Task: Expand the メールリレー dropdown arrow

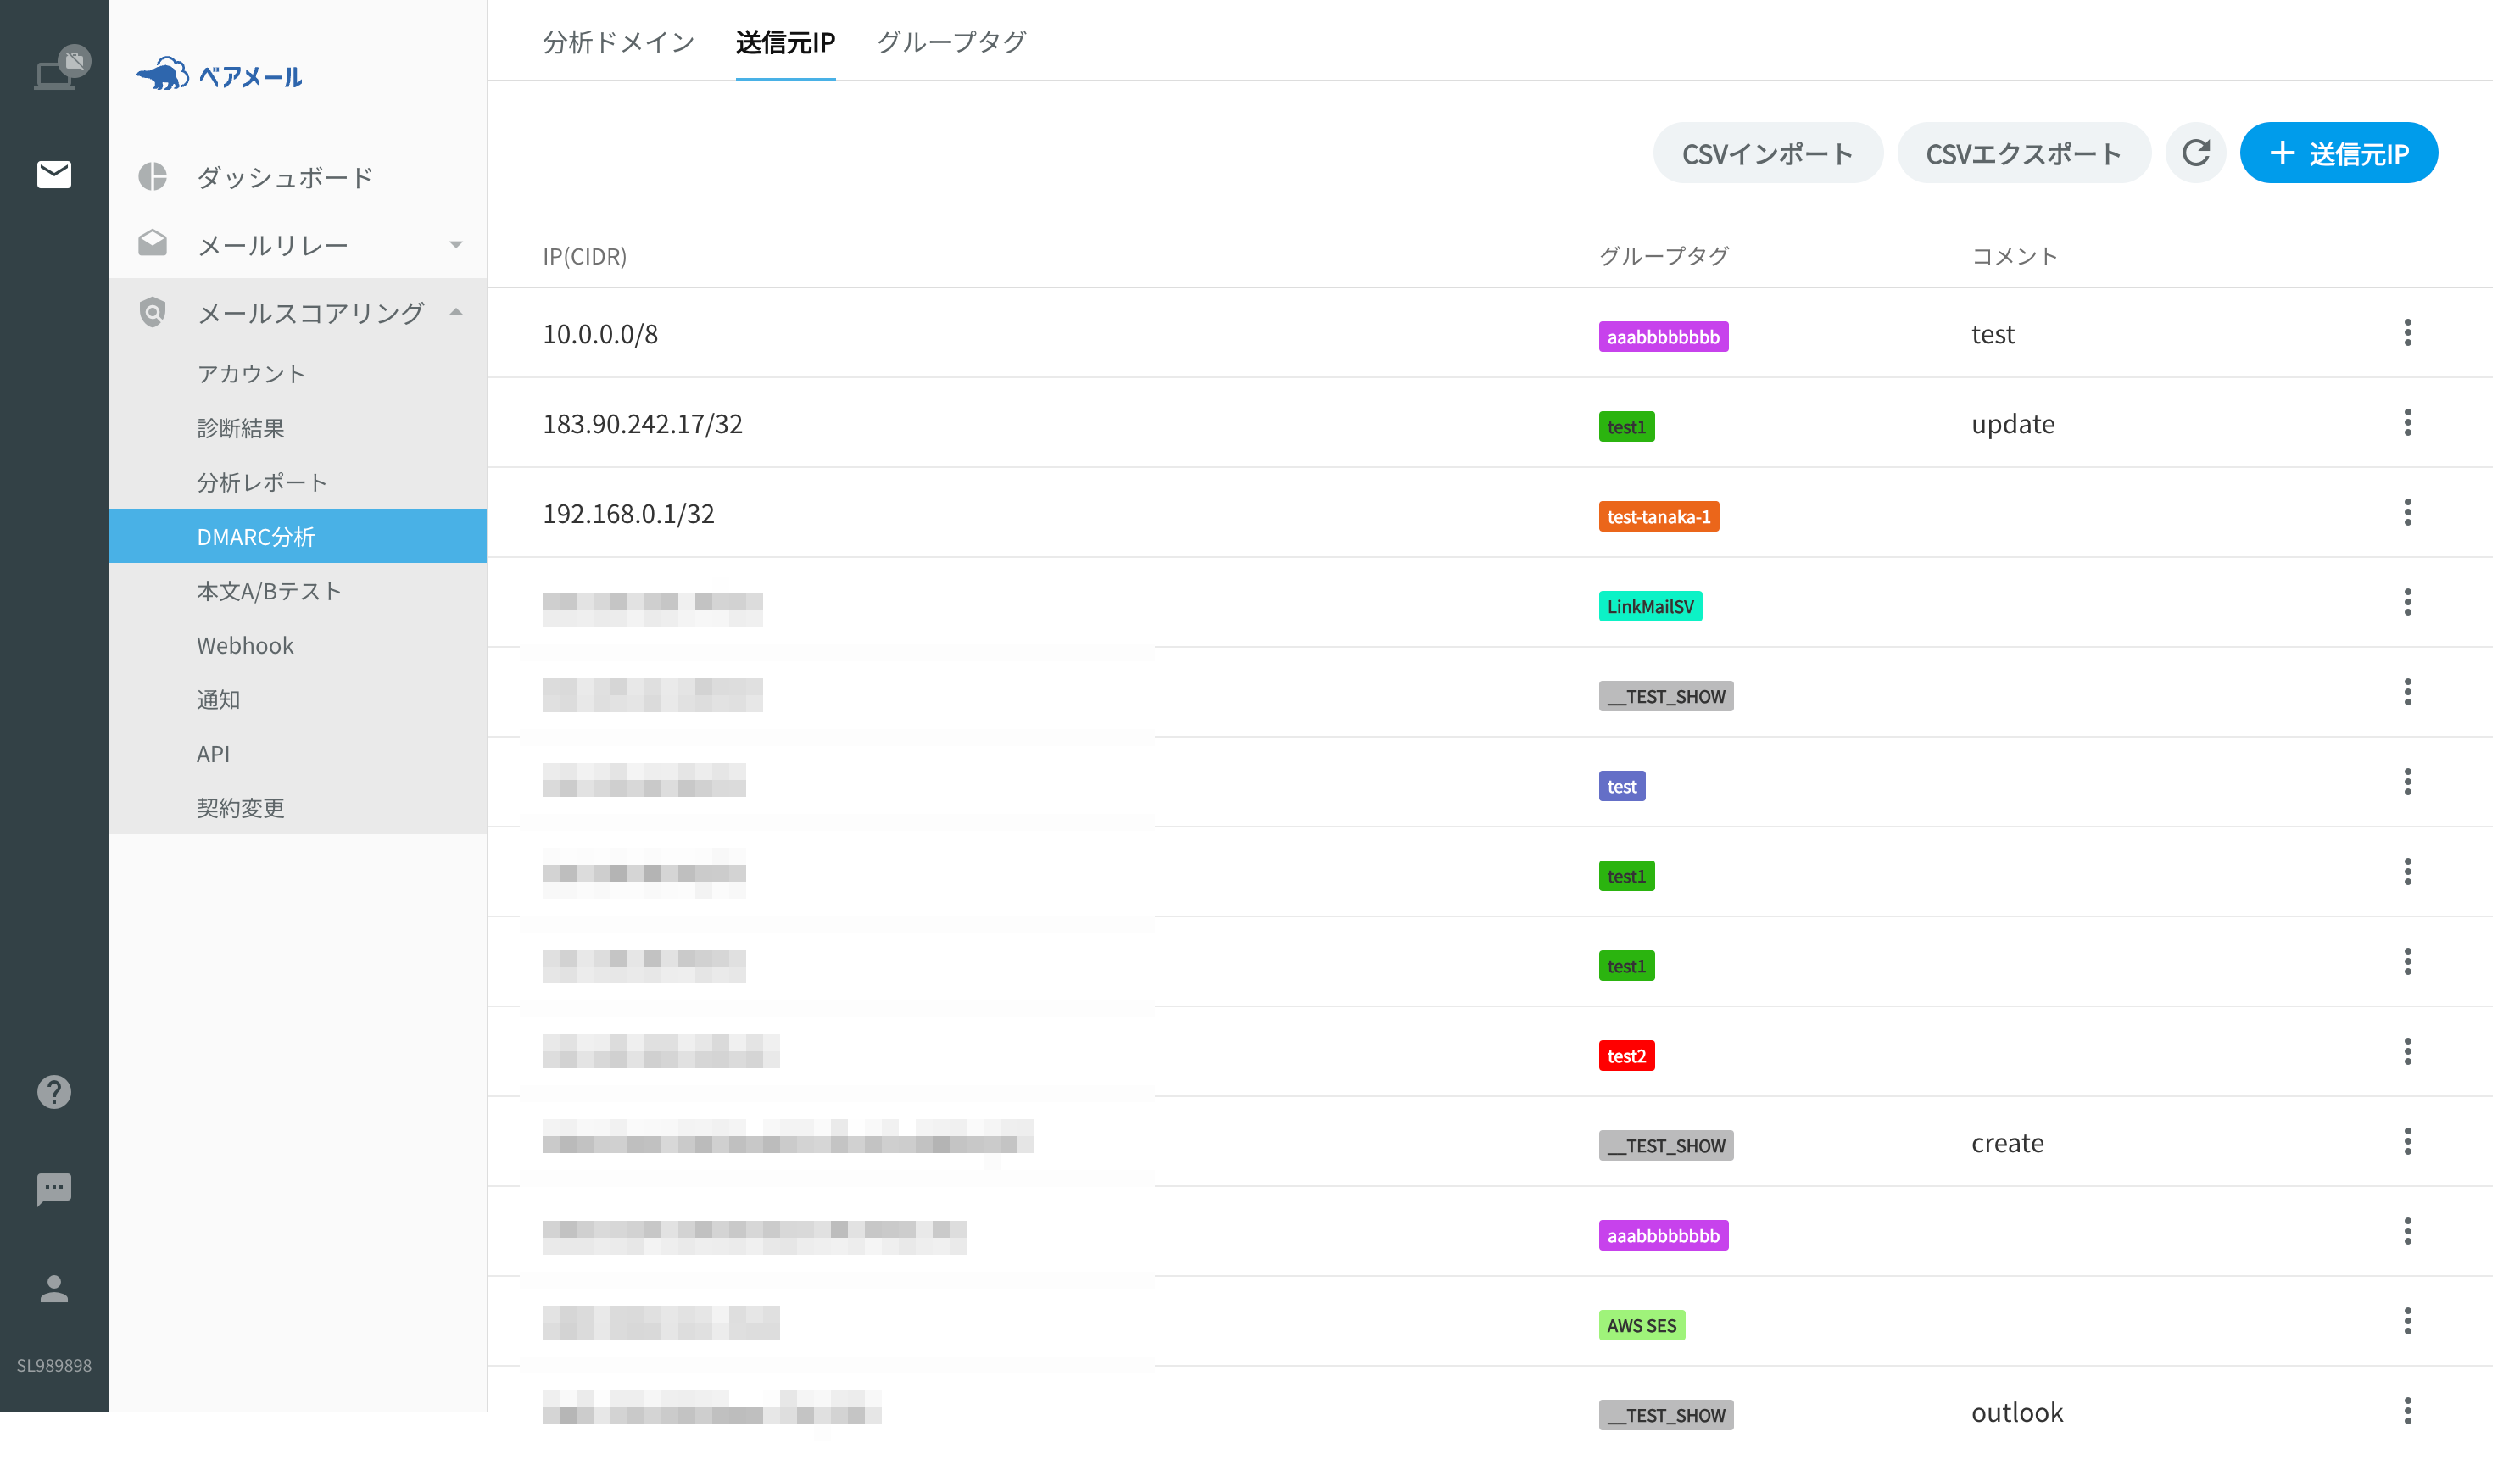Action: 456,245
